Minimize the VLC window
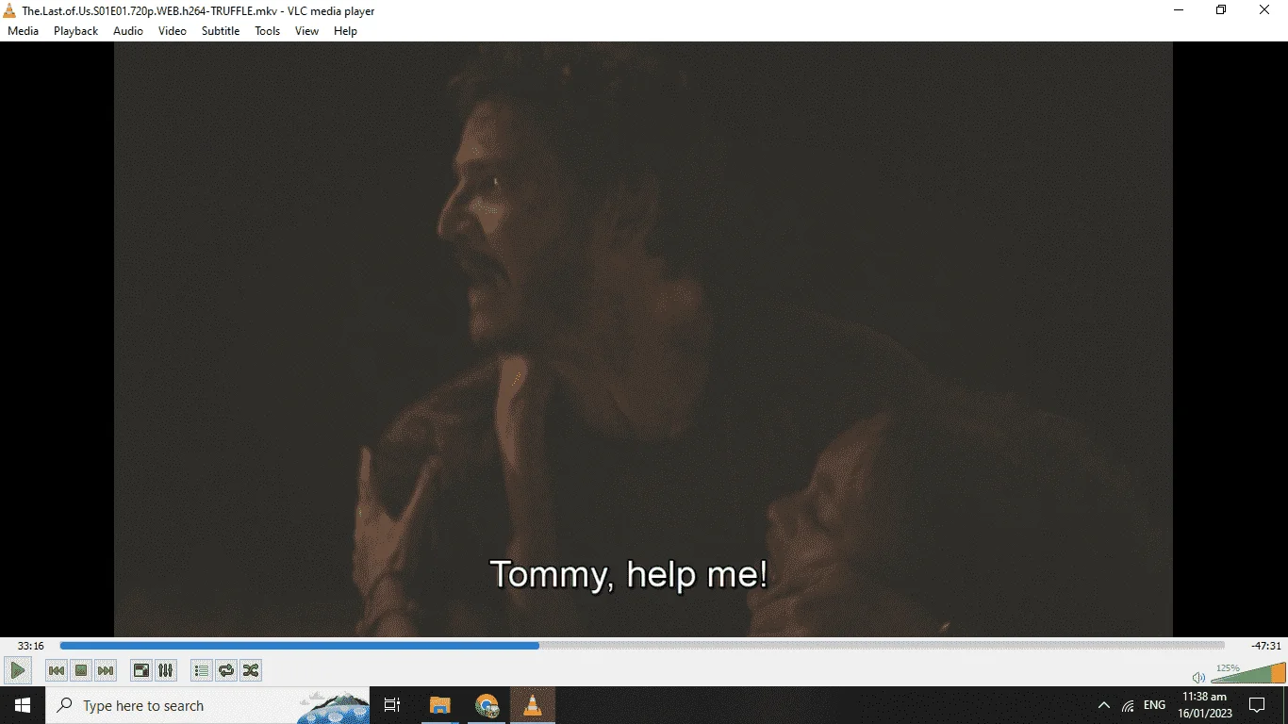Viewport: 1288px width, 724px height. pos(1179,10)
